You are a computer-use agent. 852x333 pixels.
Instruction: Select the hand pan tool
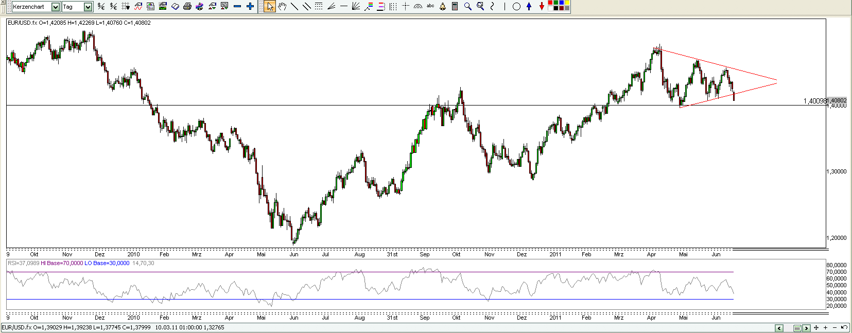(x=282, y=7)
